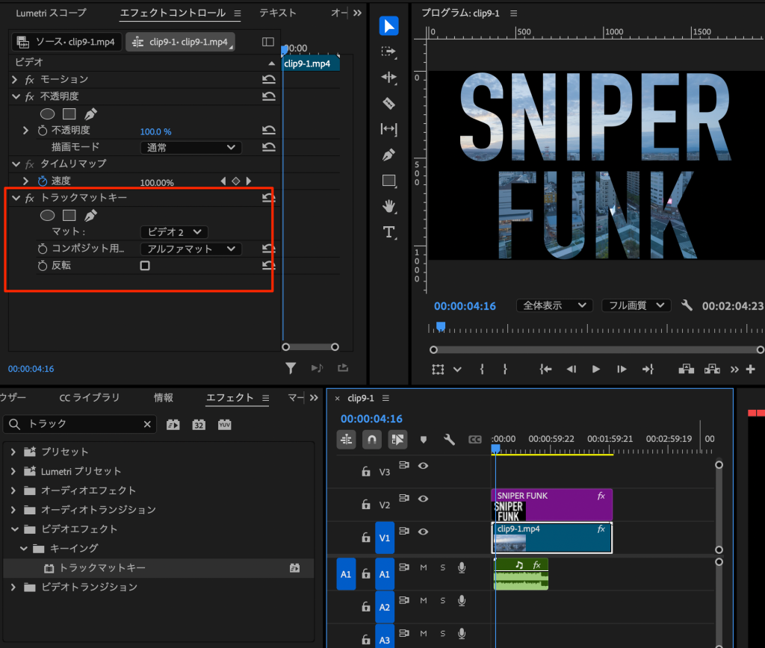The image size is (765, 648).
Task: Hide V2 track with eye icon
Action: [x=424, y=498]
